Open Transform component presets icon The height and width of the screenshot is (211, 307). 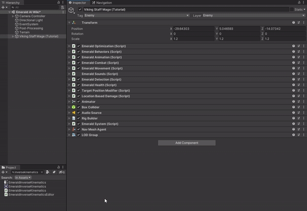tap(298, 23)
